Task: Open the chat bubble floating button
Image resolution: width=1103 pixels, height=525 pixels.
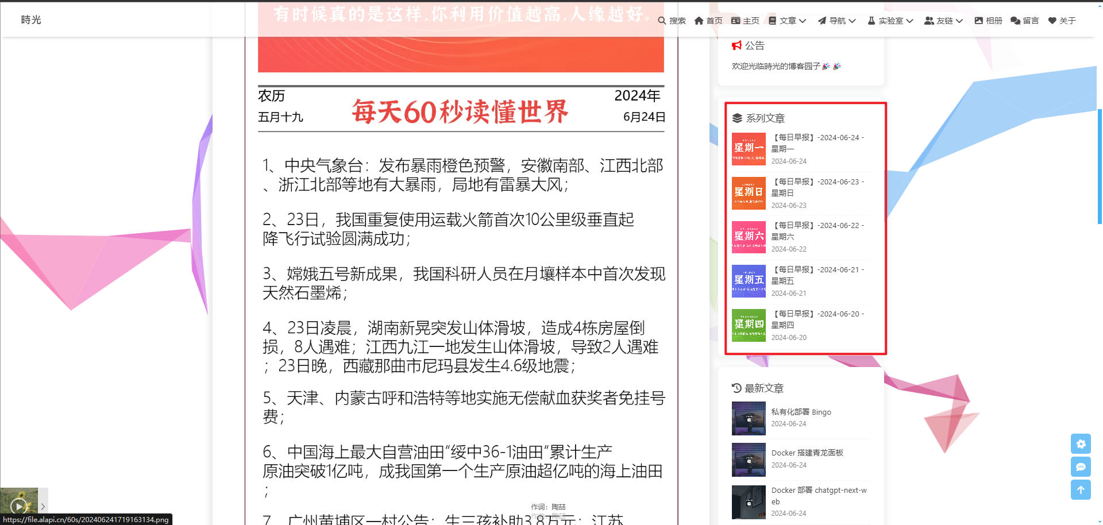Action: coord(1081,466)
